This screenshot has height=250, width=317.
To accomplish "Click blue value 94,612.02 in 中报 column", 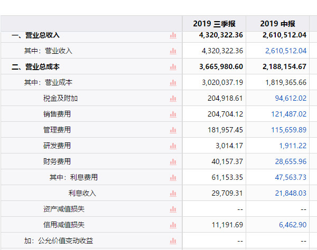I will [x=291, y=98].
